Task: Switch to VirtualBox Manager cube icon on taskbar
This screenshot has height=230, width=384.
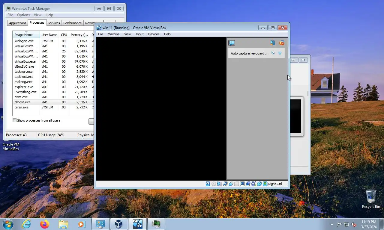Action: pyautogui.click(x=119, y=224)
